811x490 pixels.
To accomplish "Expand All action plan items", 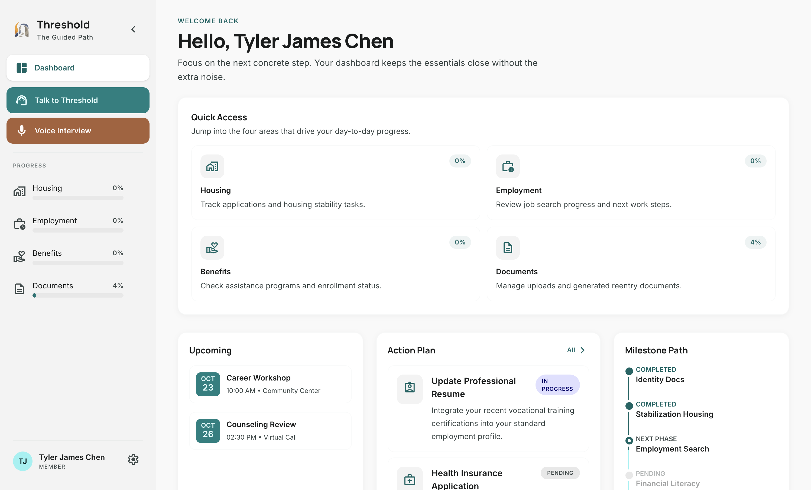I will [x=576, y=350].
